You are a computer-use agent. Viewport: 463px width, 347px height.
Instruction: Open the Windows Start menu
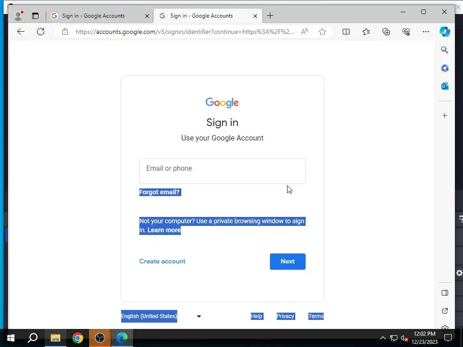11,338
